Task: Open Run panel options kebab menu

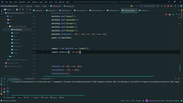Action: [176, 79]
